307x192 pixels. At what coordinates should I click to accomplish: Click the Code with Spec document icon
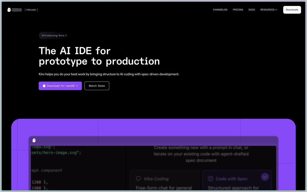pyautogui.click(x=210, y=178)
